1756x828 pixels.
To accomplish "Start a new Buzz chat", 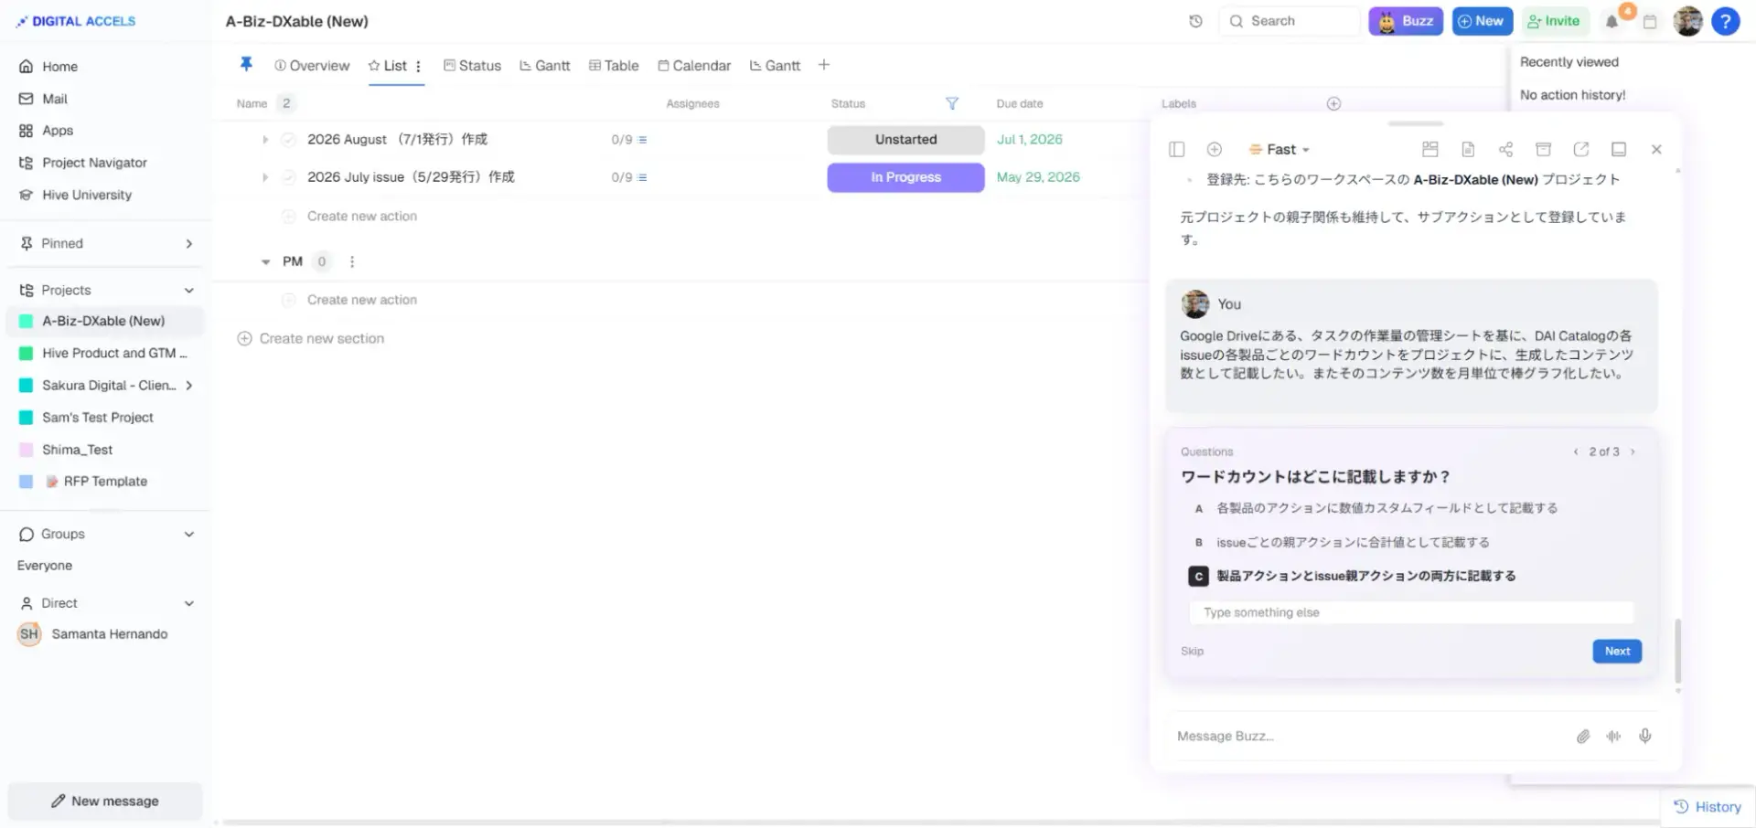I will (x=1215, y=149).
